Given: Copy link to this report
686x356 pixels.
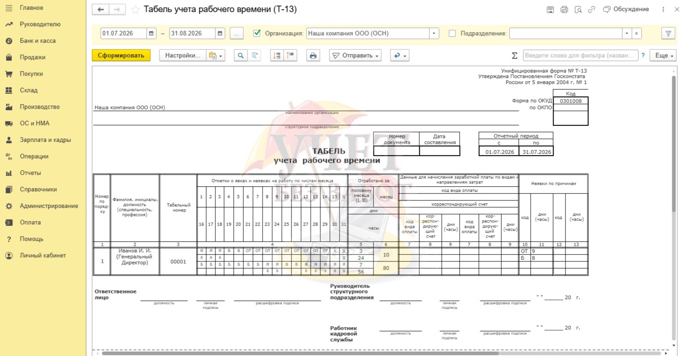Looking at the screenshot, I should [592, 10].
